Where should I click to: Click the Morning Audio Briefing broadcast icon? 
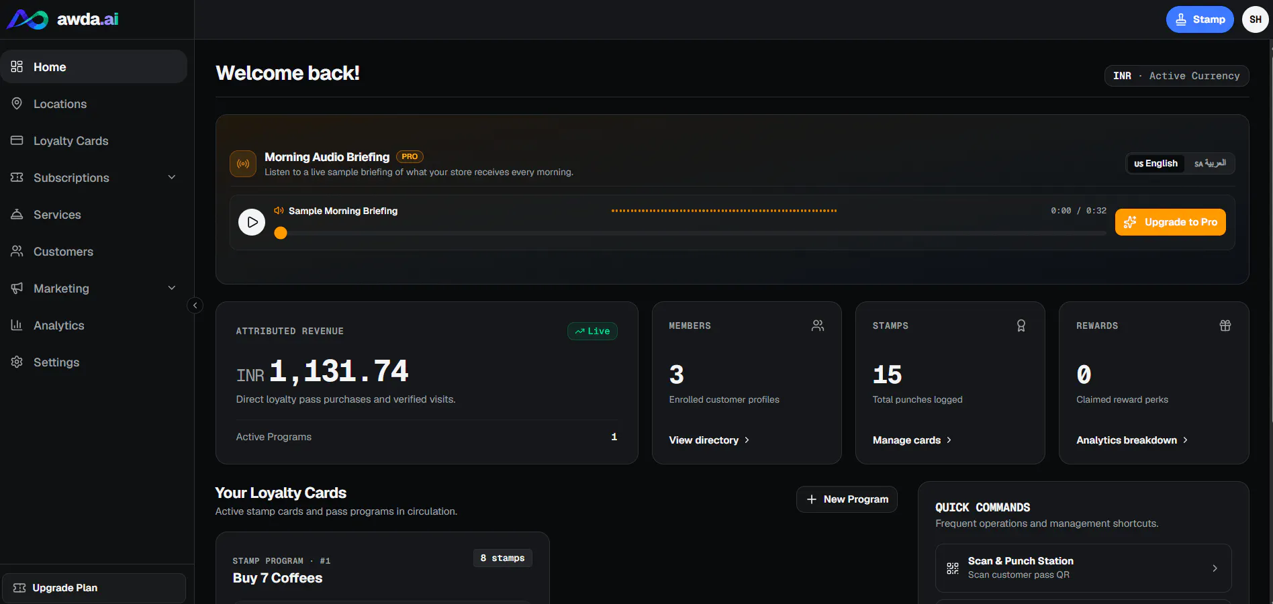243,164
